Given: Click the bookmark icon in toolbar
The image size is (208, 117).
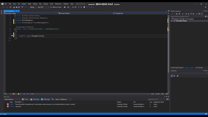Looking at the screenshot, I should [x=84, y=7].
